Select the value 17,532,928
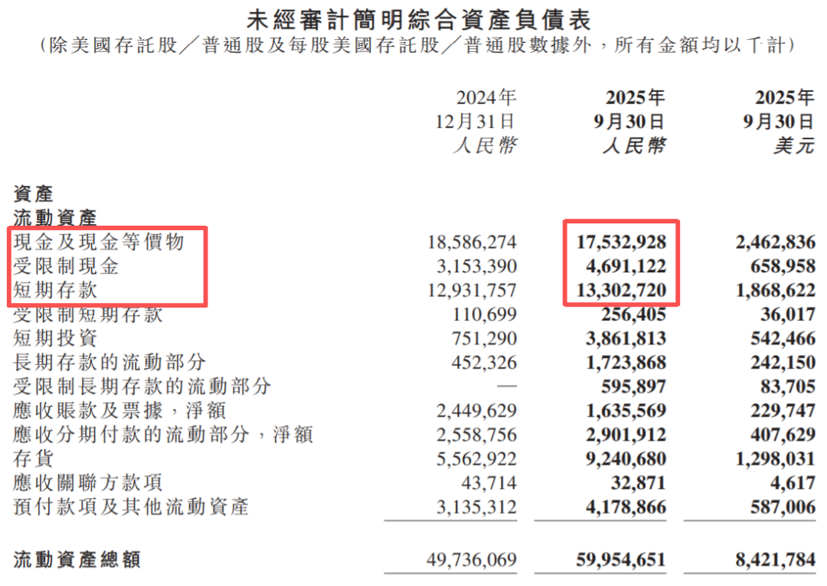Screen dimensions: 827x586 [620, 243]
